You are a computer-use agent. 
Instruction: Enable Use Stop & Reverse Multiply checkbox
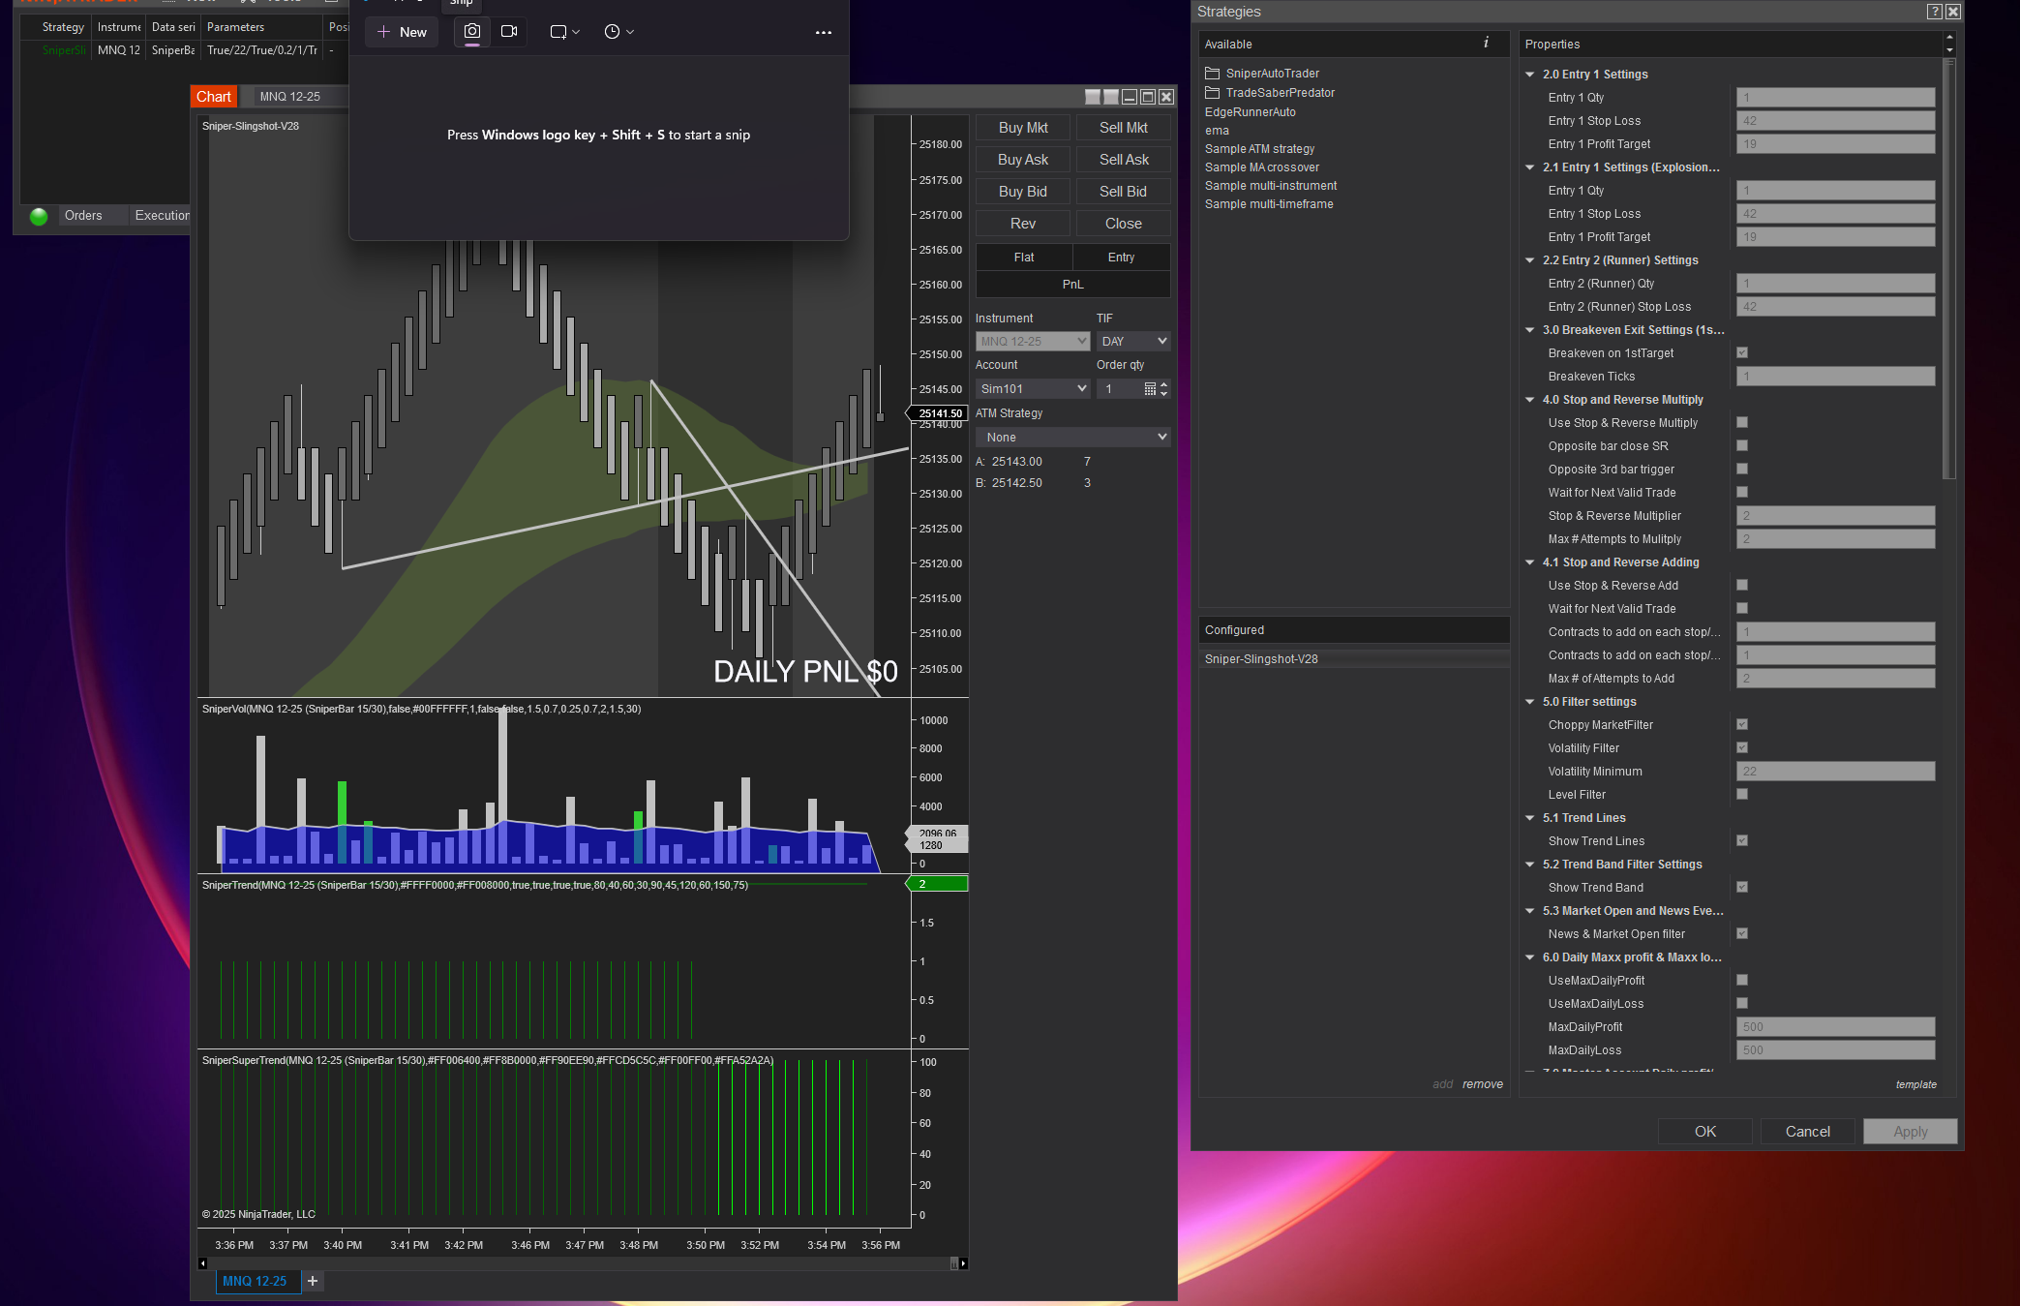click(x=1742, y=423)
